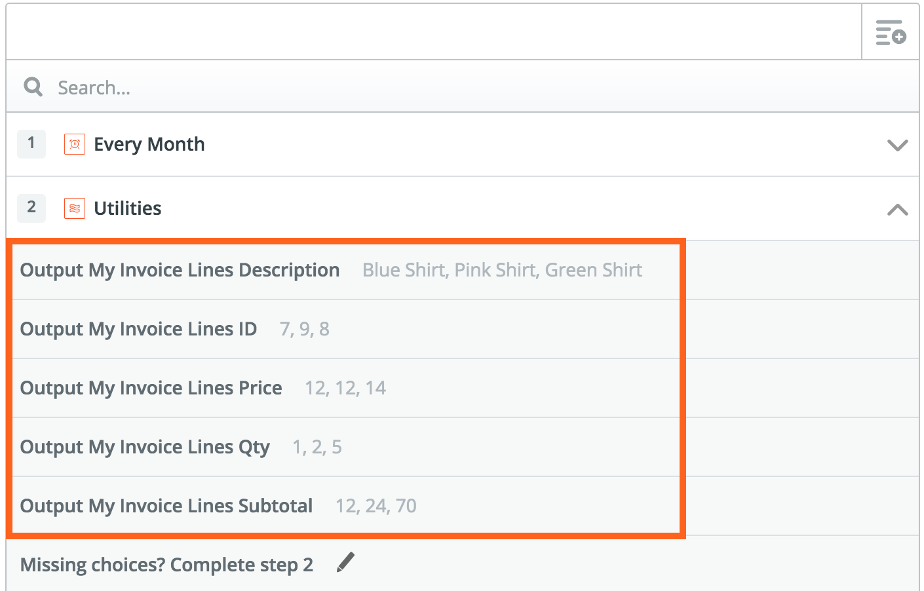Image resolution: width=924 pixels, height=591 pixels.
Task: Click the insert field icon at top right
Action: 891,32
